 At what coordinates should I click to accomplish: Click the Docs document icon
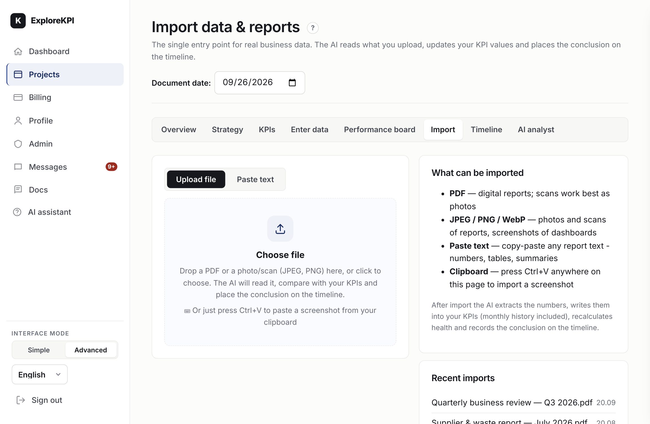pyautogui.click(x=18, y=189)
